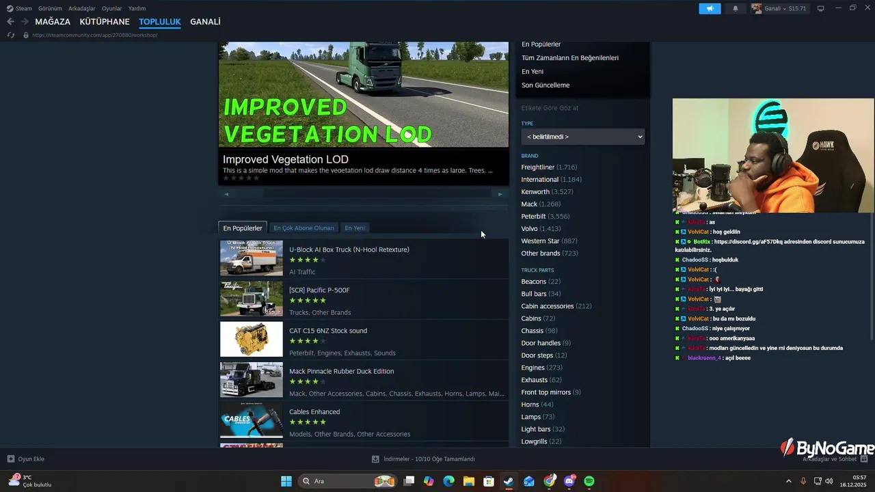This screenshot has height=492, width=875.
Task: Open Chrome from the taskbar
Action: click(549, 481)
